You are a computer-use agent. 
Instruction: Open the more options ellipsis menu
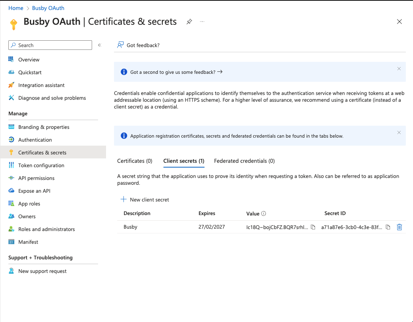[x=202, y=22]
